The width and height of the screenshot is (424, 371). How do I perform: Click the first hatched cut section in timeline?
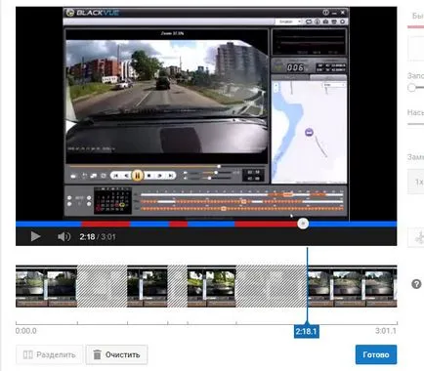102,286
